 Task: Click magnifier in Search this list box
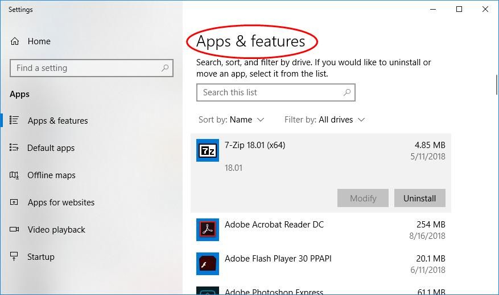[x=347, y=92]
